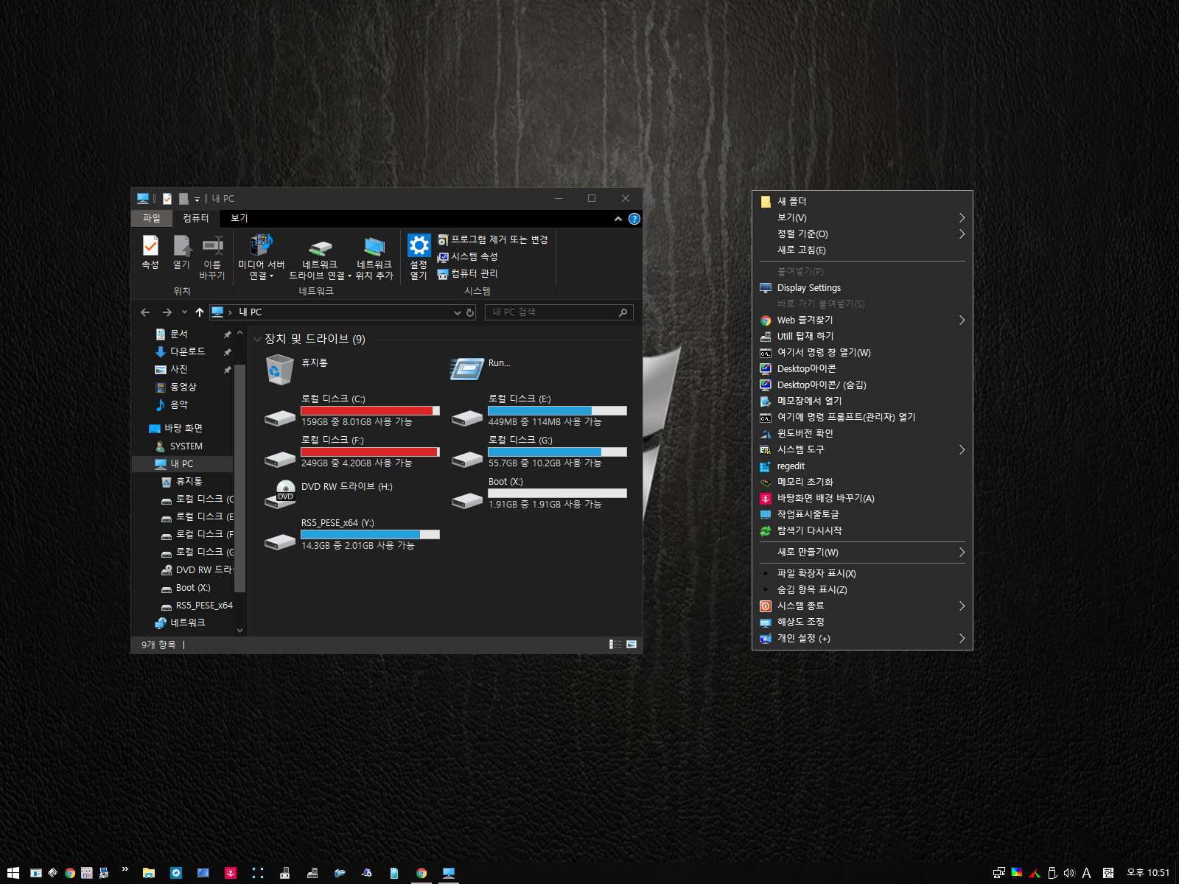Expand the Web 즐겨찾기 submenu
Screen dimensions: 1179x884
coord(862,320)
